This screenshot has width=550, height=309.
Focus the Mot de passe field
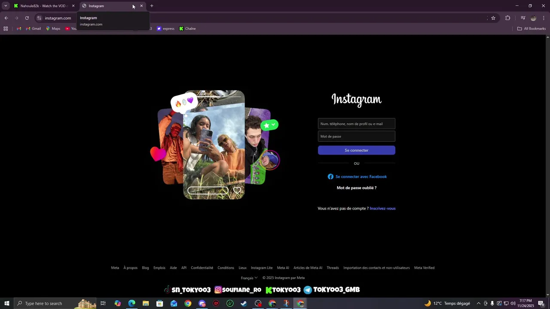click(x=357, y=136)
